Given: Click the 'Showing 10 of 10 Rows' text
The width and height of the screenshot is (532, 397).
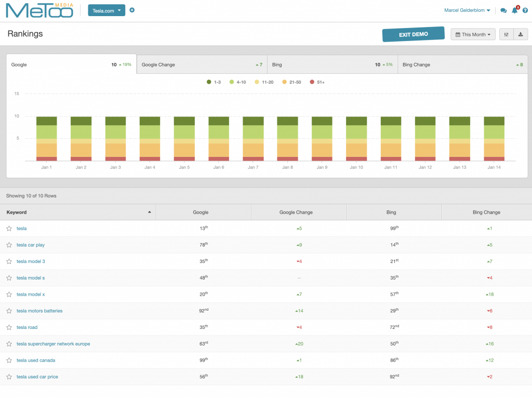Looking at the screenshot, I should [31, 196].
